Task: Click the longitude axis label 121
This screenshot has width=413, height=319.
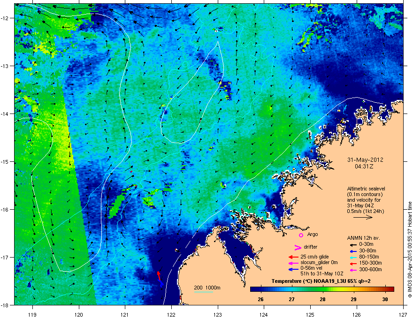Action: (x=125, y=314)
